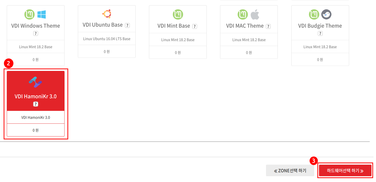Screen dimensions: 376x182
Task: Click 0 원 price on Mint Base card
Action: point(178,53)
